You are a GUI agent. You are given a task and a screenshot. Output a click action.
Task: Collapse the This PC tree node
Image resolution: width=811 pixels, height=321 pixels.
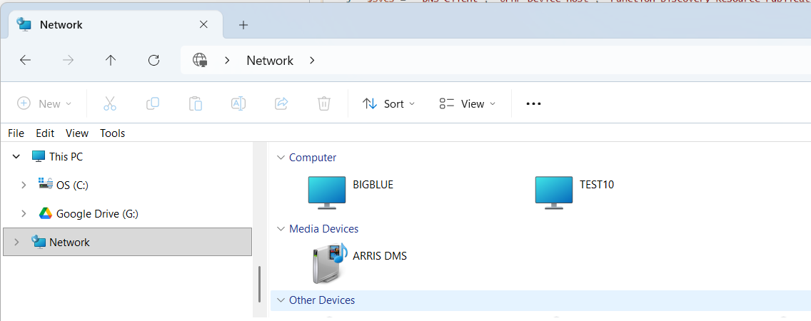coord(16,156)
